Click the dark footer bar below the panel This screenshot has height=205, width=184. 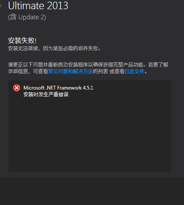click(x=92, y=191)
